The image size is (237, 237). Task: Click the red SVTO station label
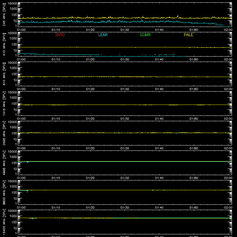click(60, 35)
